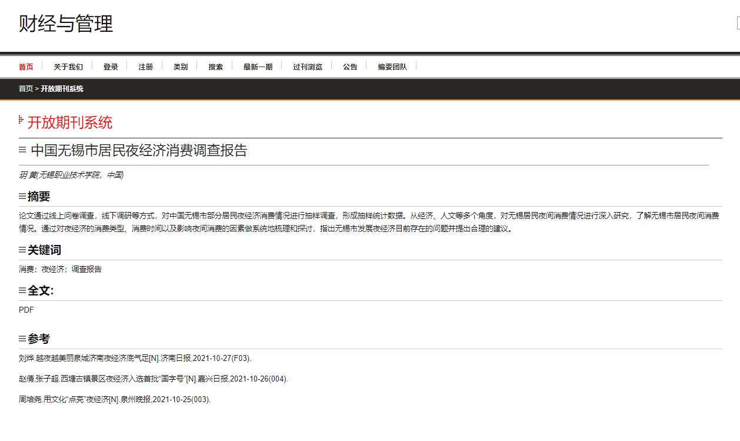Viewport: 740px width, 441px height.
Task: Open the 公告 announcements page
Action: click(350, 67)
